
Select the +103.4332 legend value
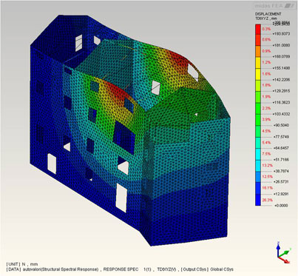(281, 114)
